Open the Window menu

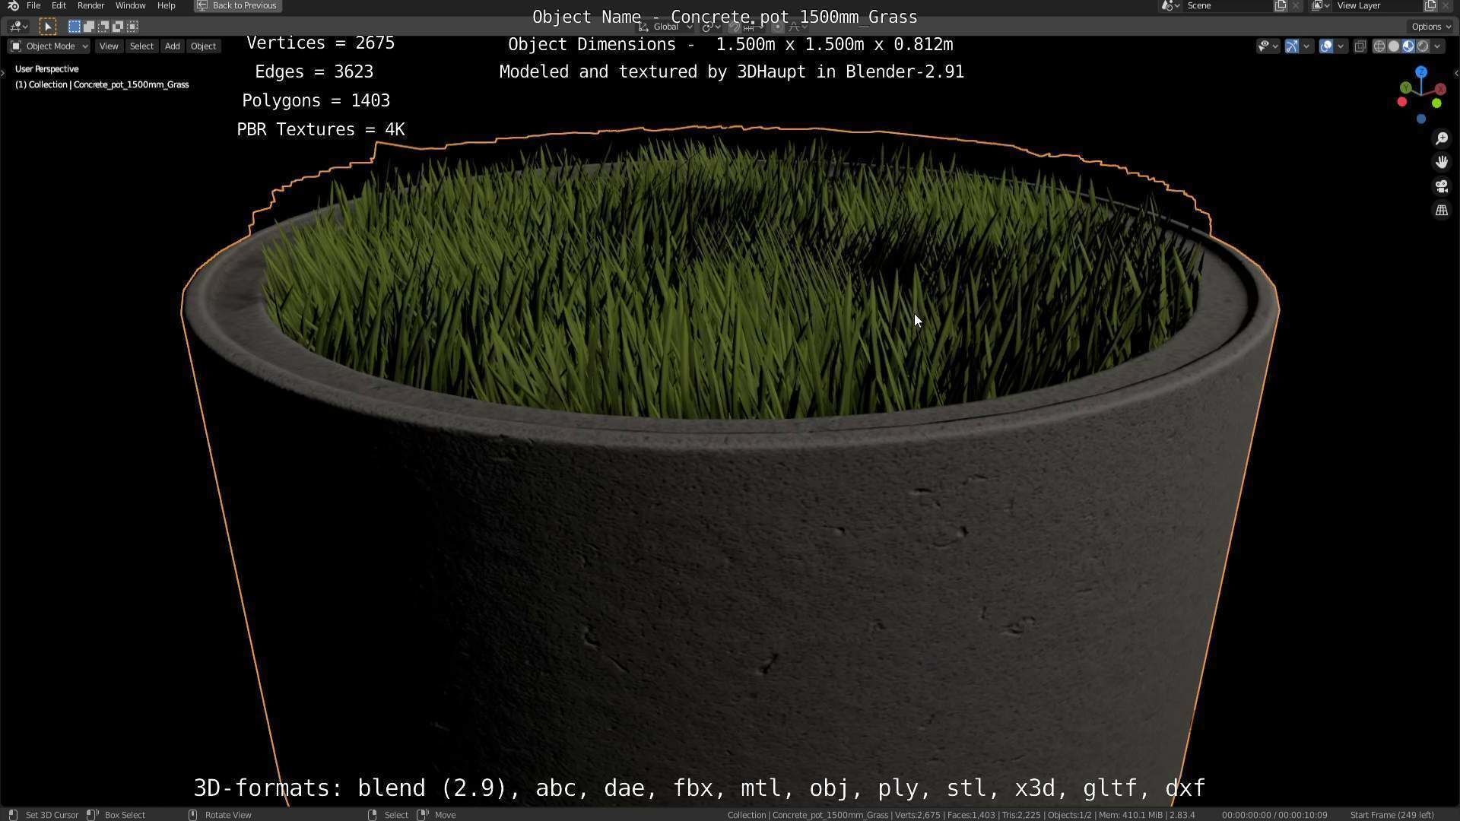[x=130, y=6]
